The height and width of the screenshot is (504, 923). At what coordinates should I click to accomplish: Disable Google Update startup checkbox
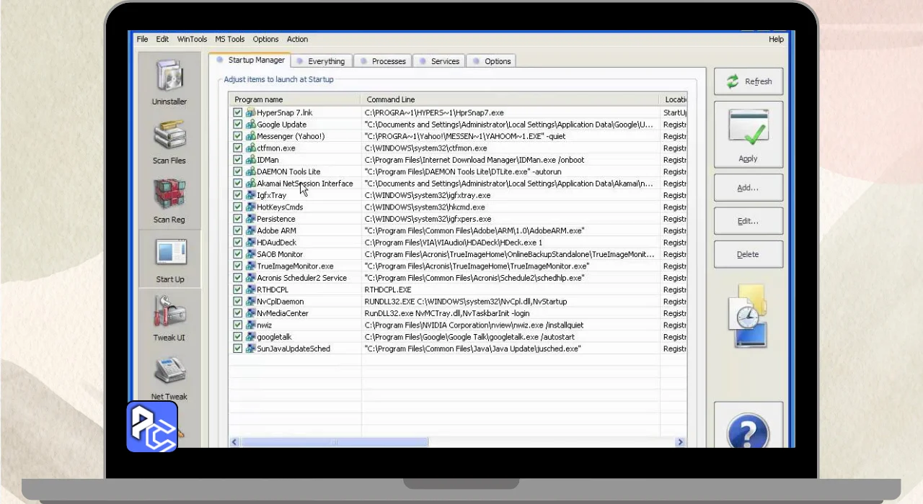coord(237,125)
